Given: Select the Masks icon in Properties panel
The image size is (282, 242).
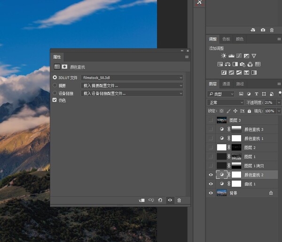Looking at the screenshot, I should click(x=64, y=67).
